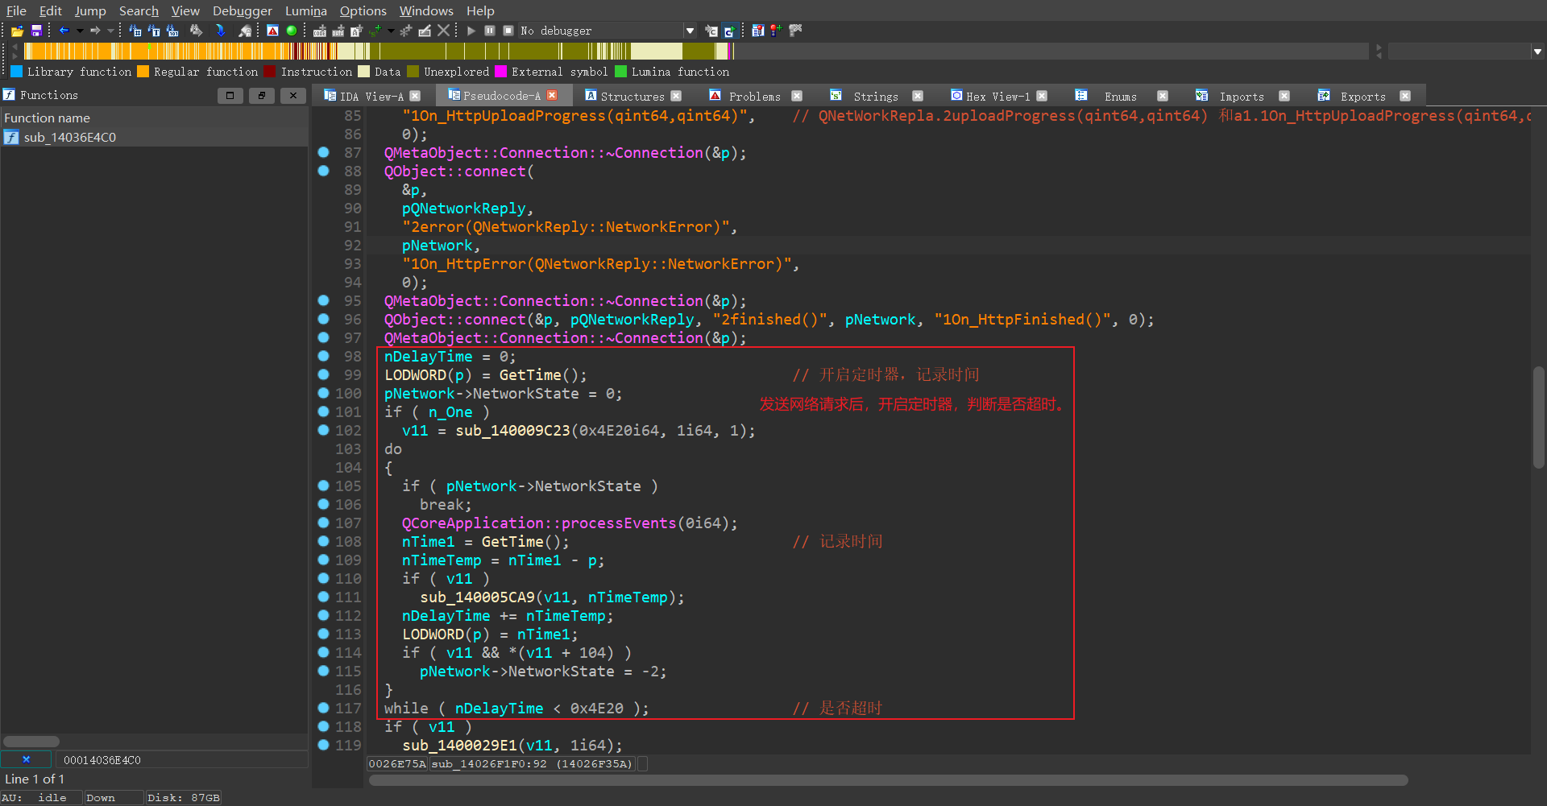Image resolution: width=1547 pixels, height=806 pixels.
Task: Toggle breakpoint dot on line 117
Action: [323, 708]
